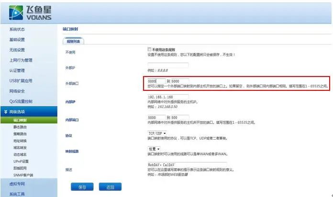The height and width of the screenshot is (197, 333).
Task: Focus the 外部IP input field
Action: coord(168,65)
